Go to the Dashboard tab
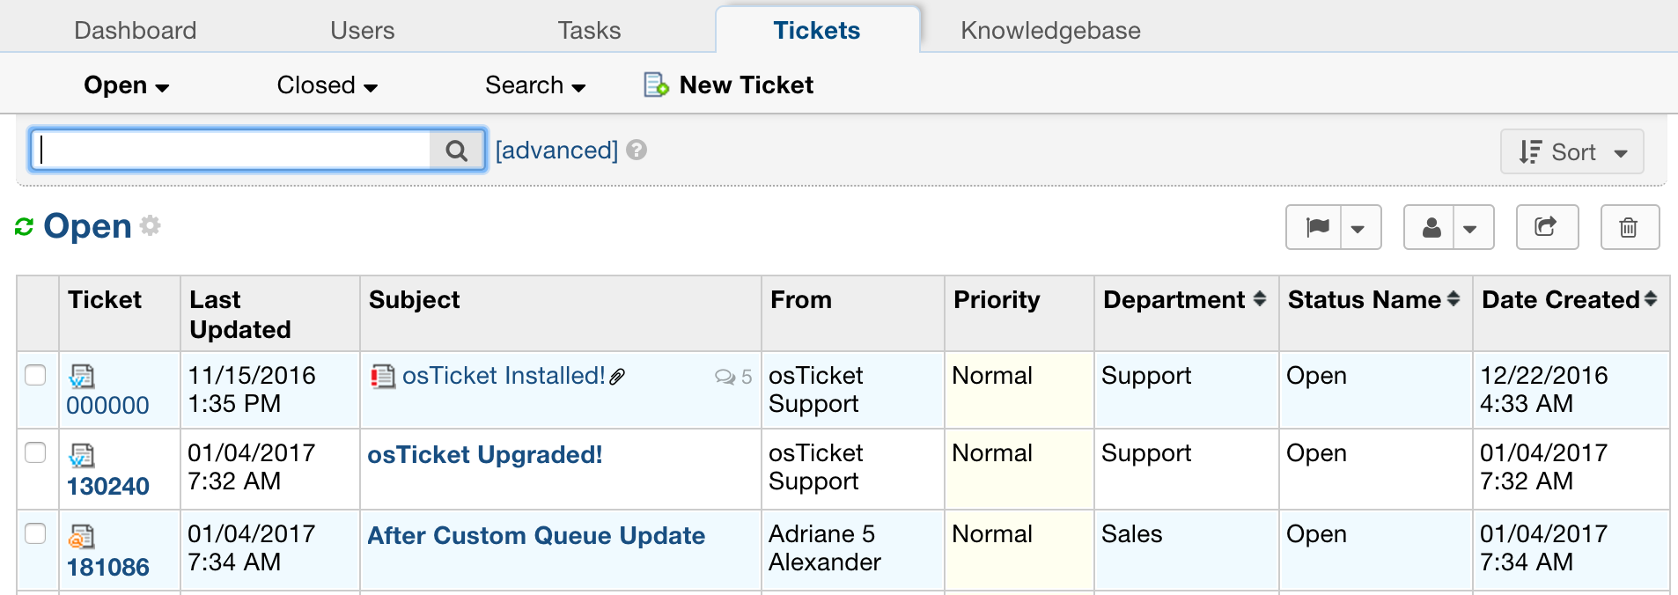 [136, 31]
